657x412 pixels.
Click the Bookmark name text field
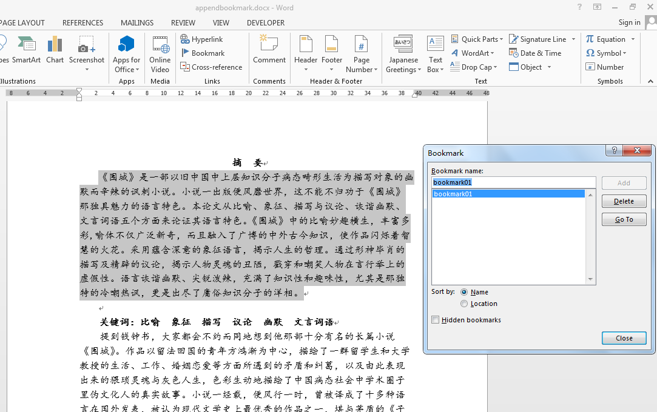pyautogui.click(x=514, y=182)
